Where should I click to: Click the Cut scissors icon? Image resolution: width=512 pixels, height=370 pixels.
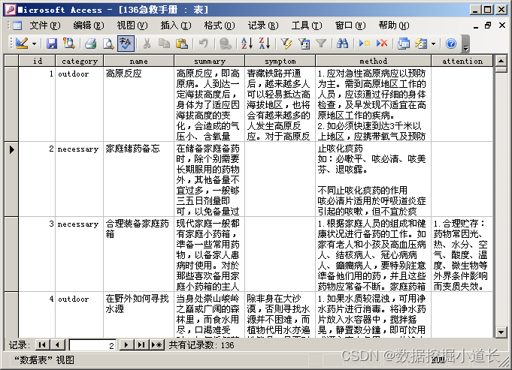[x=147, y=44]
